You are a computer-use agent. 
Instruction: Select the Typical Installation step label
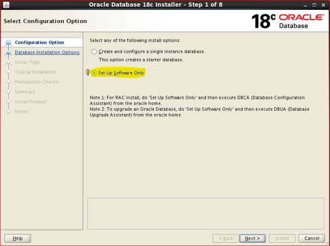coord(35,72)
